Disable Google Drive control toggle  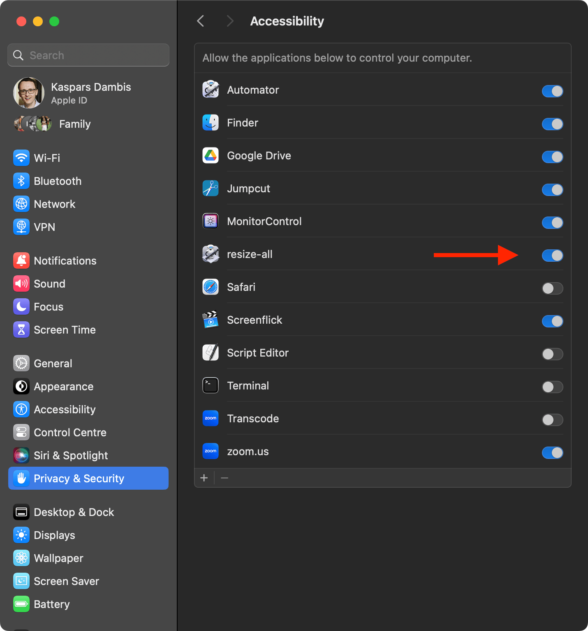pos(552,157)
